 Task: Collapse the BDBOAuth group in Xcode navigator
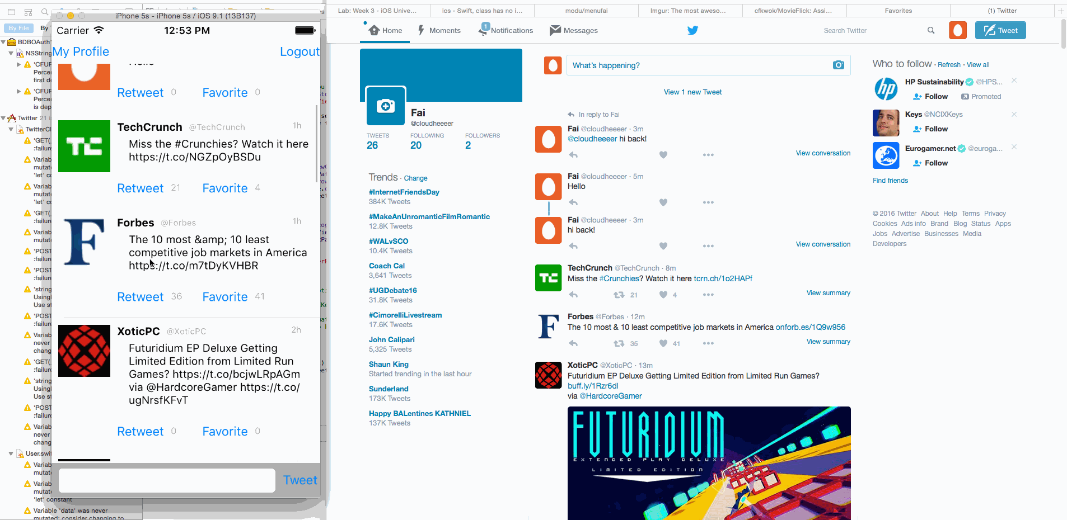(x=3, y=42)
